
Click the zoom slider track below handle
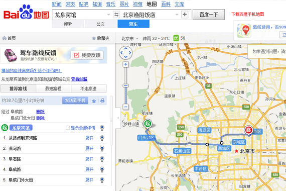[125, 95]
